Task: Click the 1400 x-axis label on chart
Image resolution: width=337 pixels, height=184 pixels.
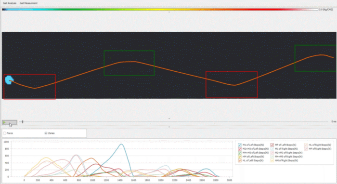Action: pos(120,180)
